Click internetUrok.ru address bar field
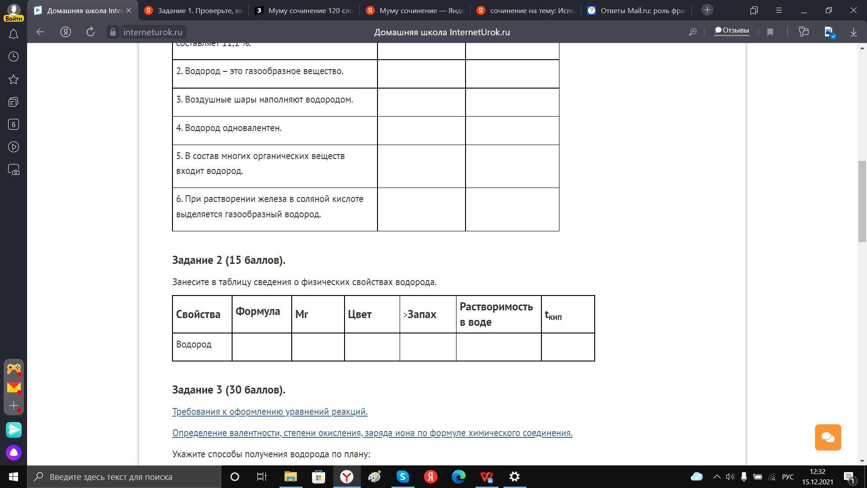The image size is (867, 488). [153, 32]
